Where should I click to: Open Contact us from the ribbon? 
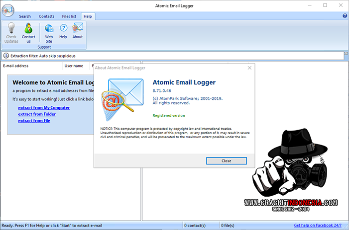tap(28, 29)
